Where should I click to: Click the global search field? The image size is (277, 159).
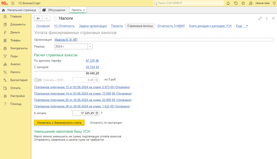[188, 3]
